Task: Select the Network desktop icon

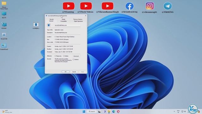Action: click(4, 25)
